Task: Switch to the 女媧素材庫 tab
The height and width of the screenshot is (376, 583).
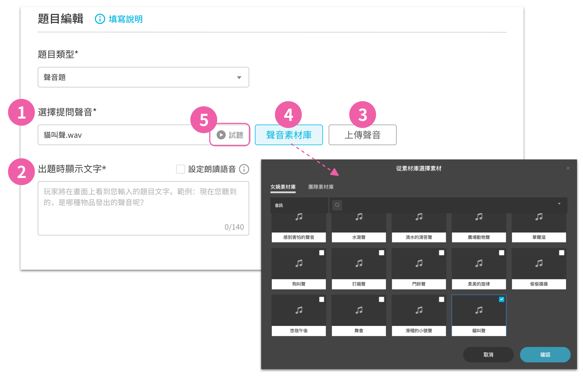Action: [x=283, y=187]
